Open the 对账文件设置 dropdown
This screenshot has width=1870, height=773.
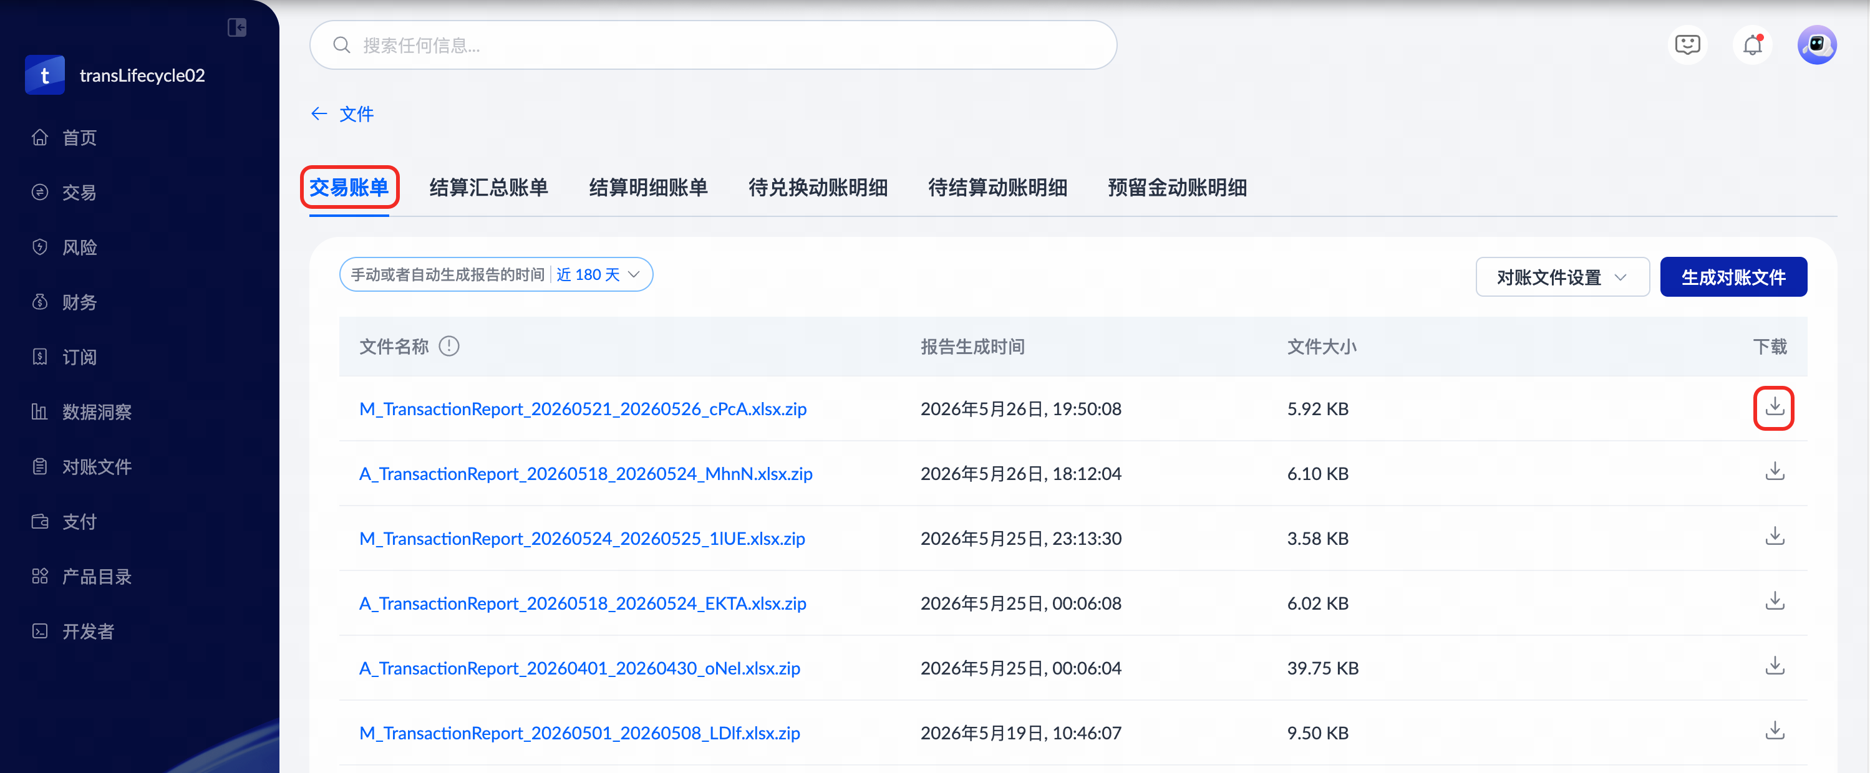1562,277
